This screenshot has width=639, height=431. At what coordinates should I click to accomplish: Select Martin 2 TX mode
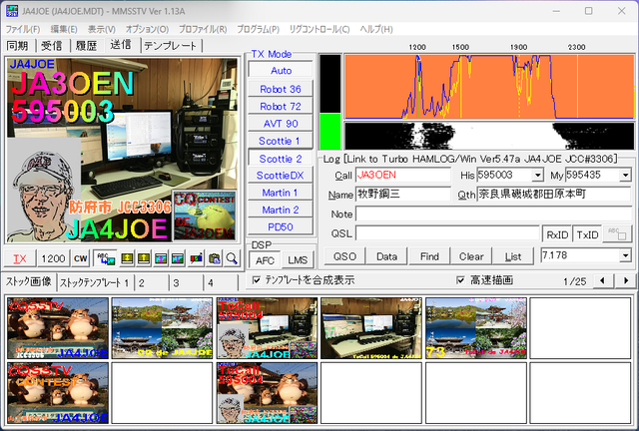coord(281,210)
